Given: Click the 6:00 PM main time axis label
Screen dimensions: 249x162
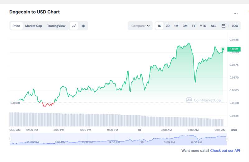Looking at the screenshot, I should pos(86,130).
